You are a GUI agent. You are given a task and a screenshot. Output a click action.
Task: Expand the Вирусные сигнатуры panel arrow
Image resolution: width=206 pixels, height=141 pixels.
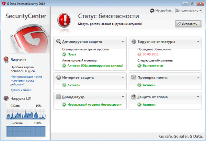(x=198, y=42)
